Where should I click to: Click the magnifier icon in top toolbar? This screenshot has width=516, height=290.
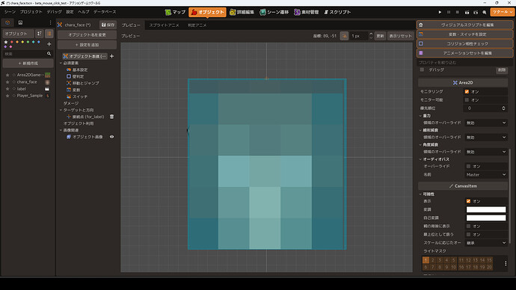tap(485, 12)
